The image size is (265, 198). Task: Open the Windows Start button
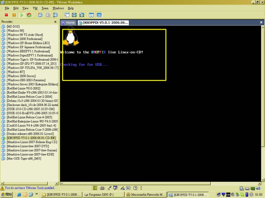click(6, 194)
